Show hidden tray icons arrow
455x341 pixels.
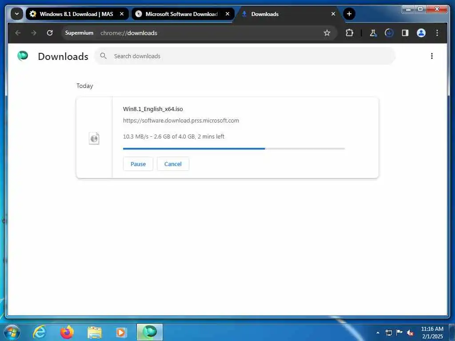378,332
